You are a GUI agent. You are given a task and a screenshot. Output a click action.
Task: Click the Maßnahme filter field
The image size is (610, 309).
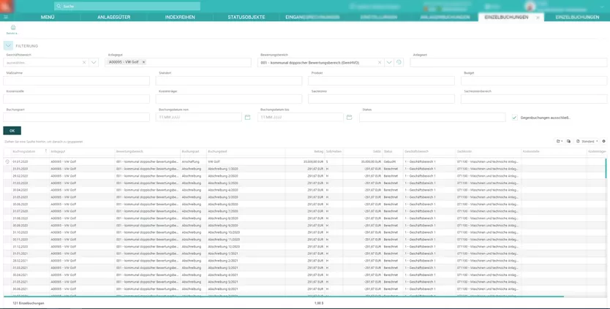(76, 80)
